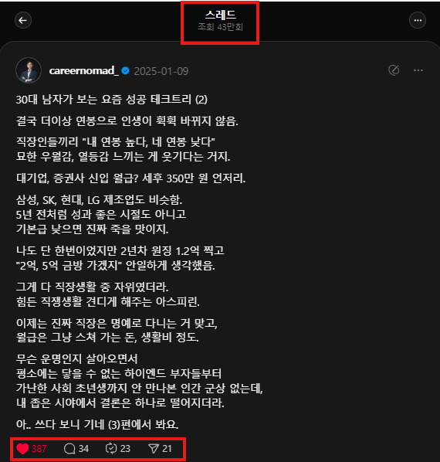440x462 pixels.
Task: Click the closing line mentioning (3)편에서 봐요
Action: pos(97,425)
